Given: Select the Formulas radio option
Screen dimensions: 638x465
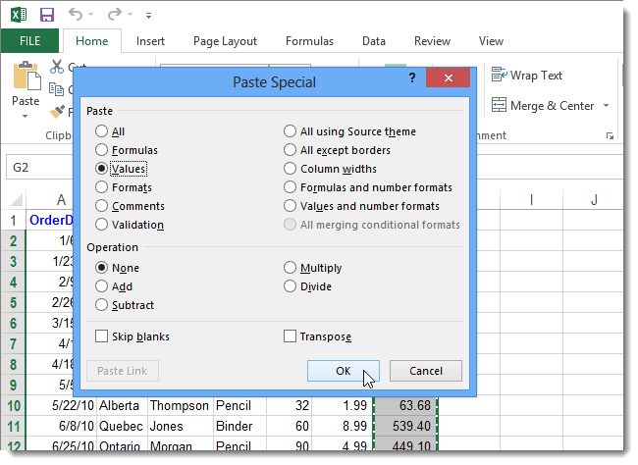Looking at the screenshot, I should 102,150.
